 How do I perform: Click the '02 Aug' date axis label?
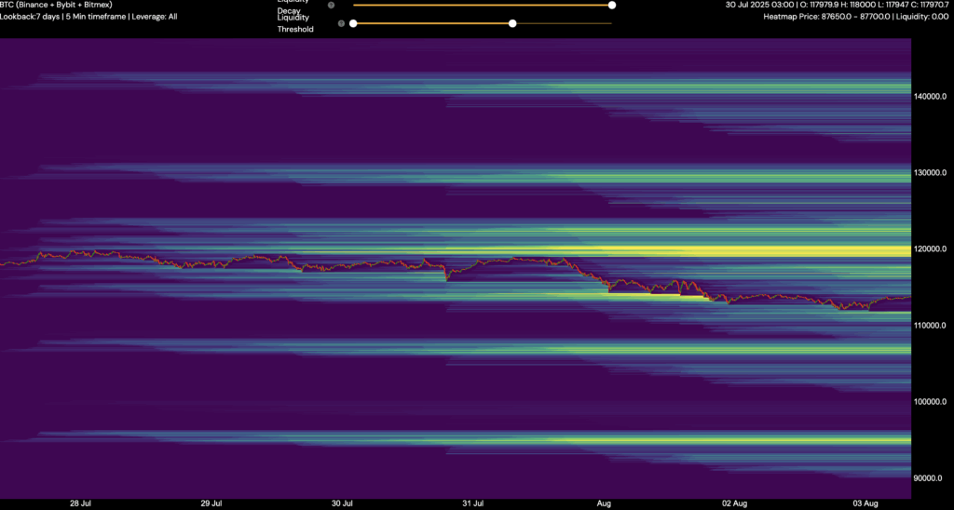coord(734,503)
